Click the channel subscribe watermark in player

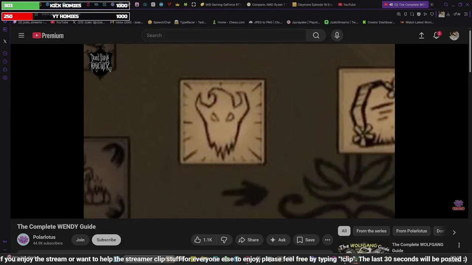(458, 205)
